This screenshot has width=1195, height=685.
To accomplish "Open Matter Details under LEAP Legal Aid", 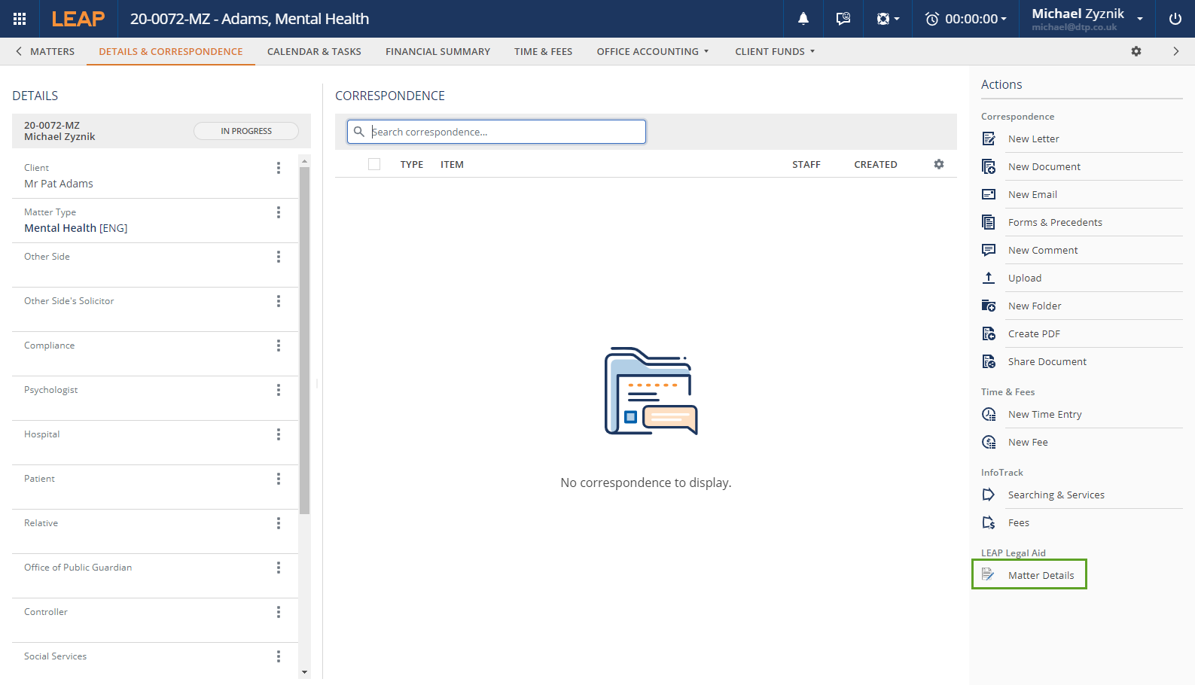I will click(1029, 575).
